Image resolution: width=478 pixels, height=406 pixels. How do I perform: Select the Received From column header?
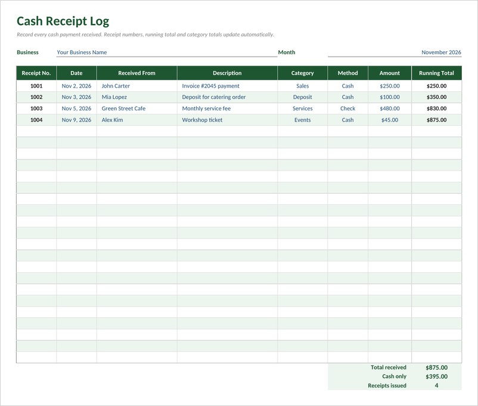click(x=137, y=73)
